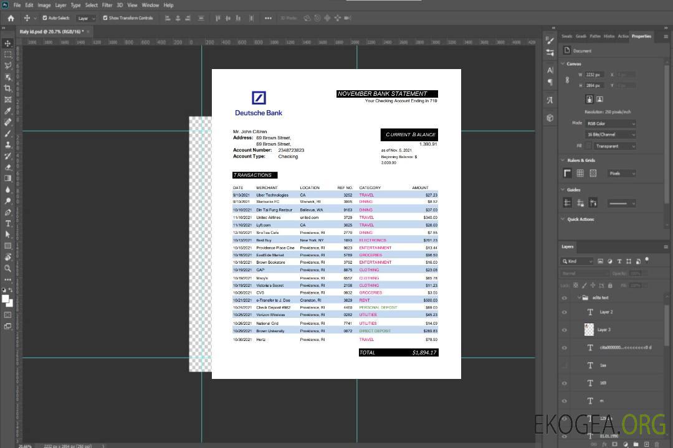Open the Fill Transparent dropdown
The height and width of the screenshot is (448, 673).
(614, 146)
